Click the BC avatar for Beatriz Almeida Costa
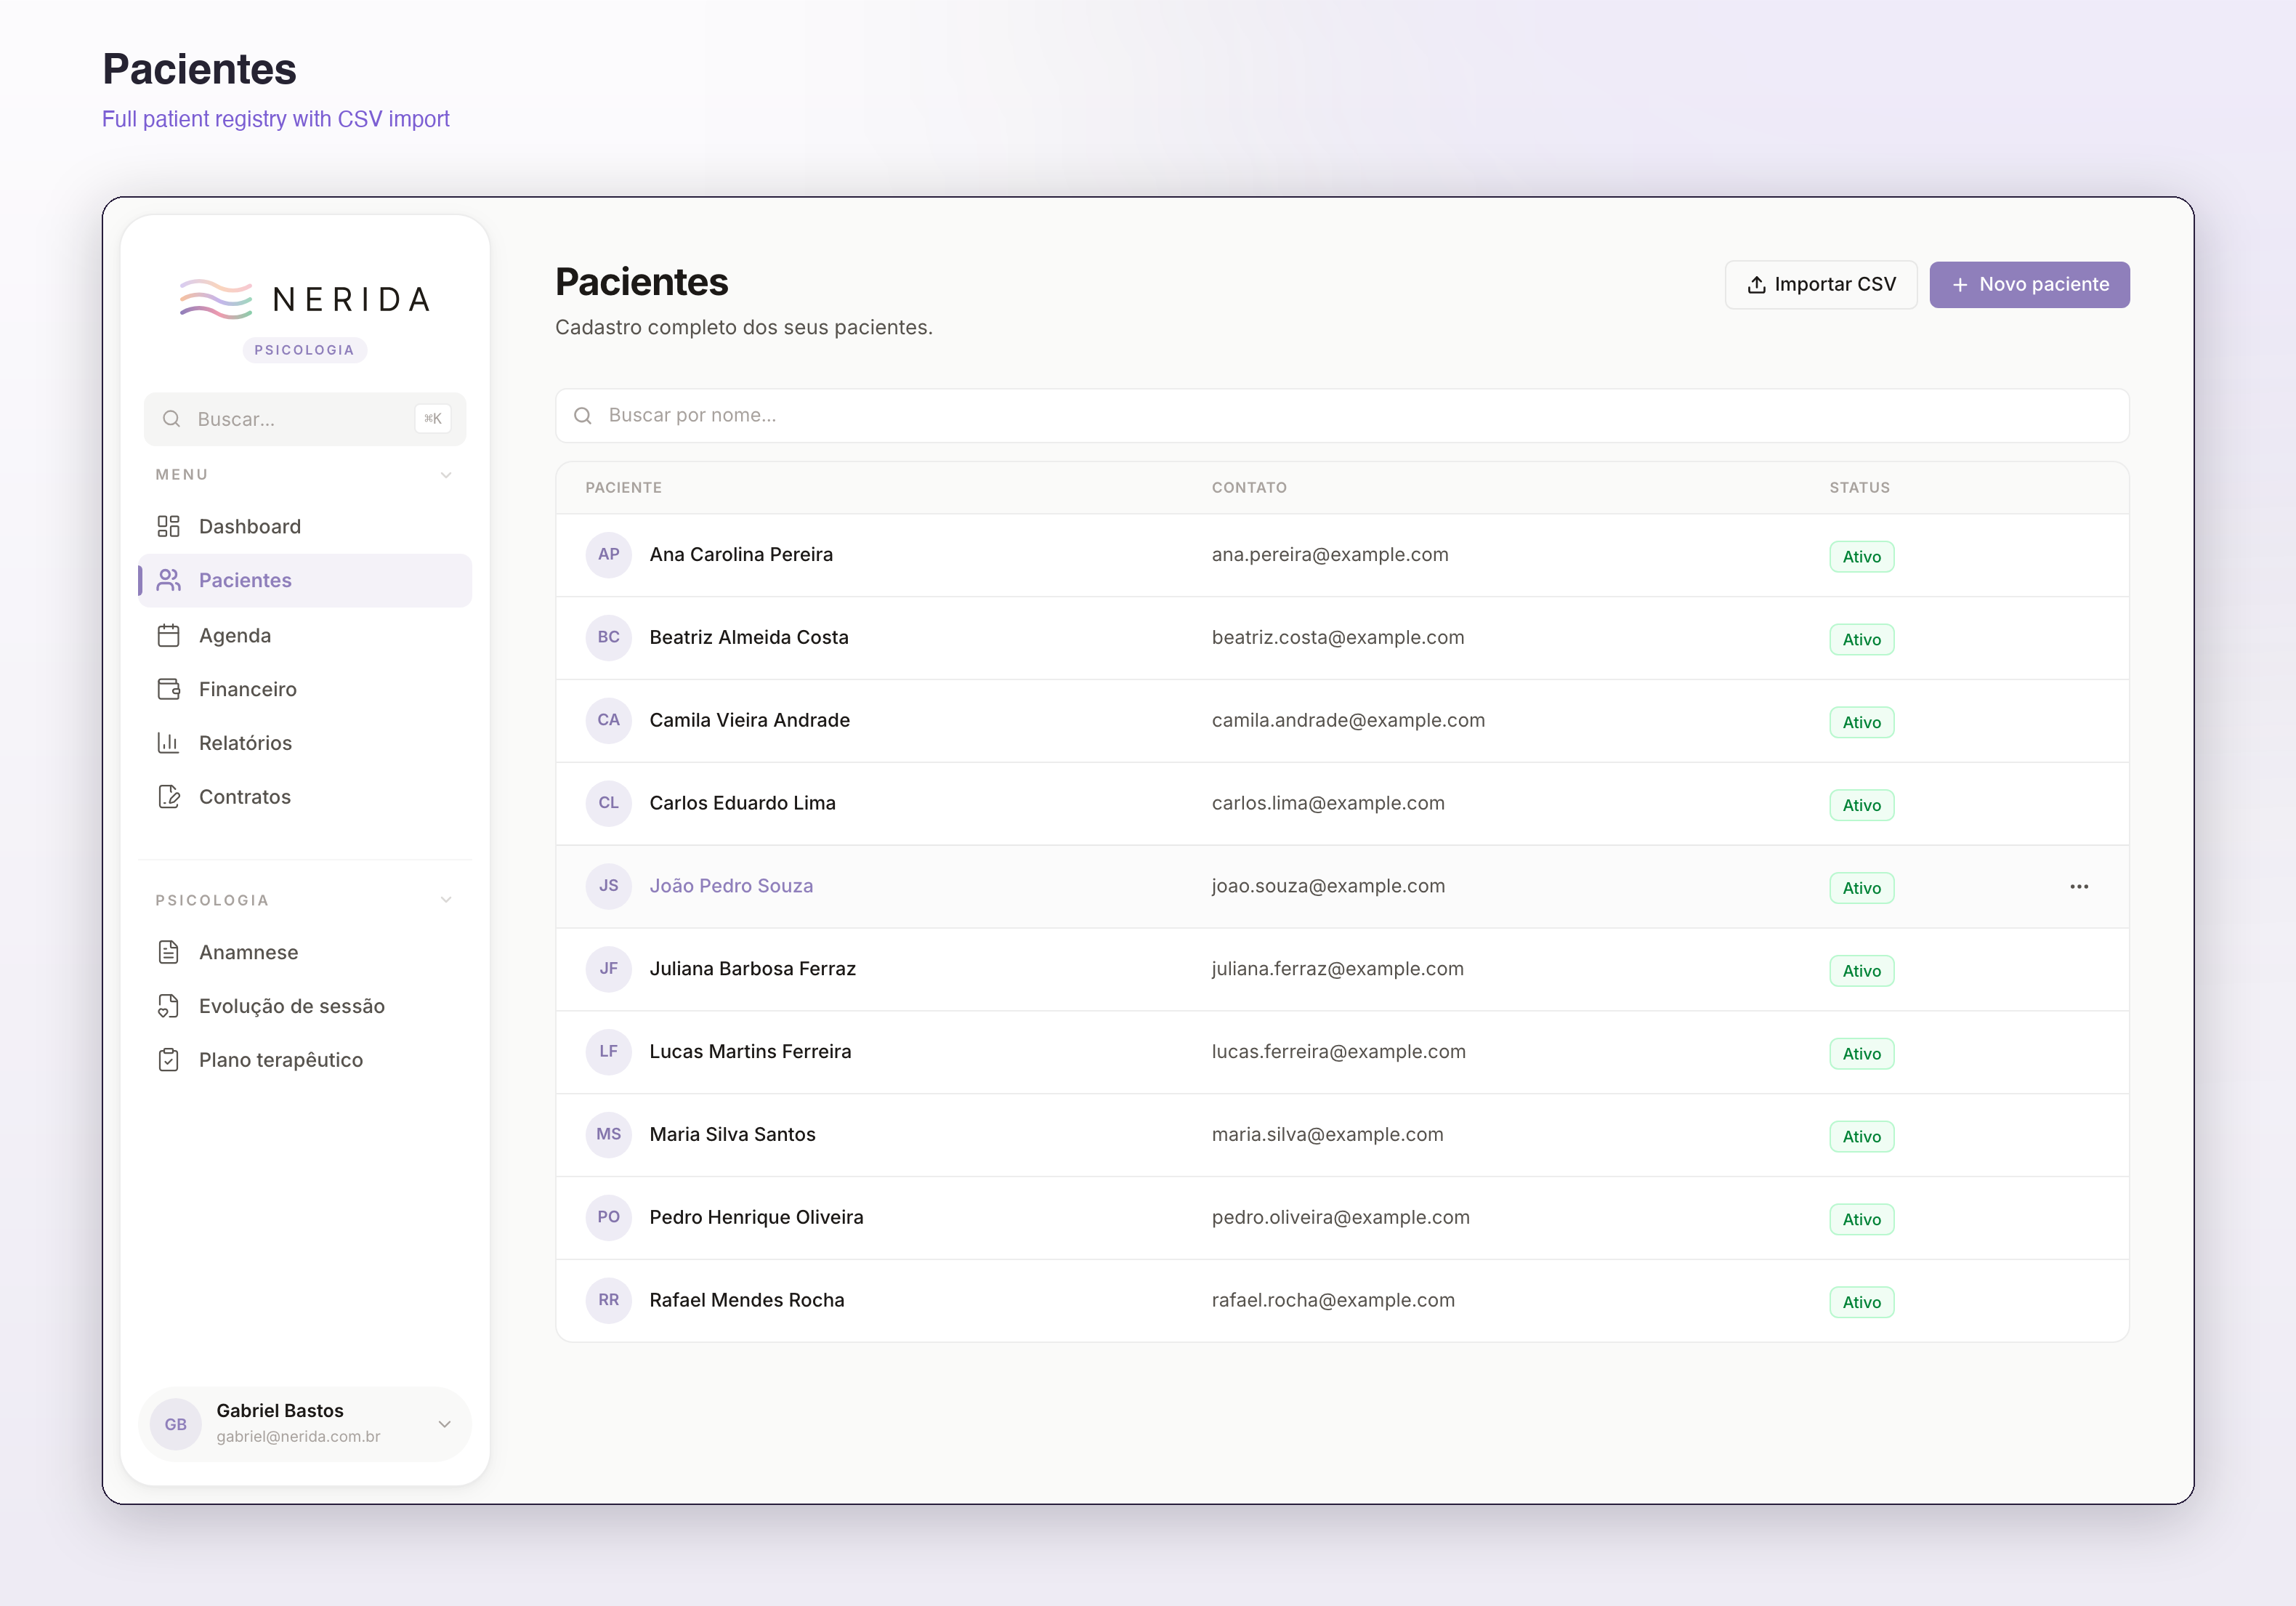This screenshot has width=2296, height=1606. click(609, 637)
